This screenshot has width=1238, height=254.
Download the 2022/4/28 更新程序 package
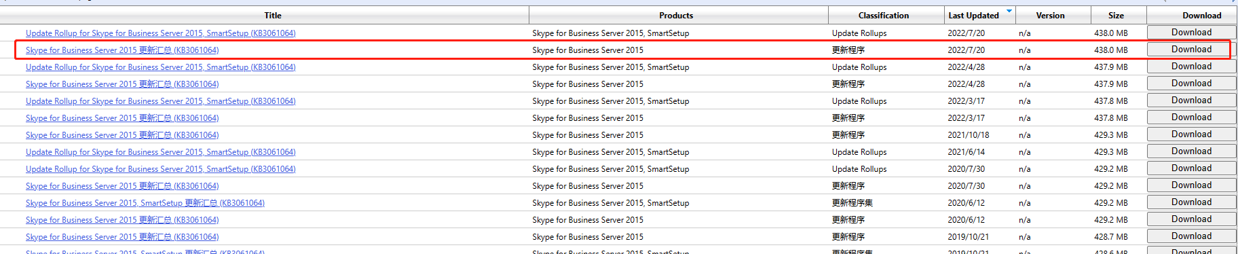[1191, 83]
